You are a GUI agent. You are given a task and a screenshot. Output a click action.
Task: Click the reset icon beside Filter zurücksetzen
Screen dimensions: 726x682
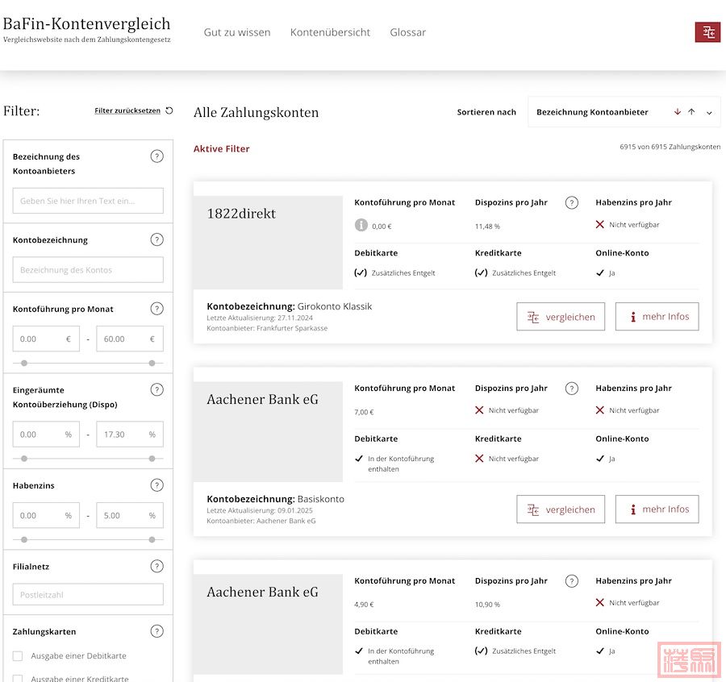click(x=169, y=110)
